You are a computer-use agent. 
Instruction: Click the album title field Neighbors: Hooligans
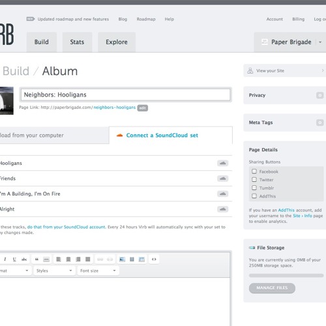(125, 95)
